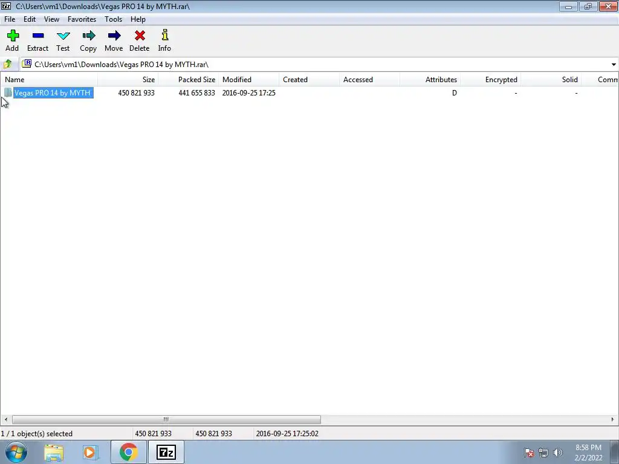Click folder icon of Vegas PRO 14 by MYTH
This screenshot has height=464, width=619.
tap(8, 92)
